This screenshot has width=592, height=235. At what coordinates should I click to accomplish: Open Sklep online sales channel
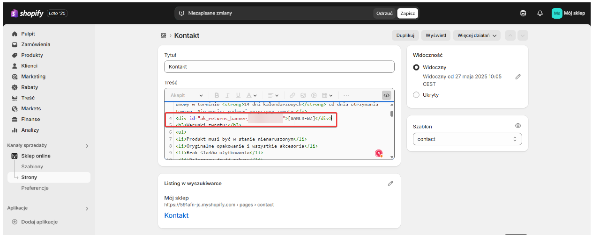click(36, 156)
